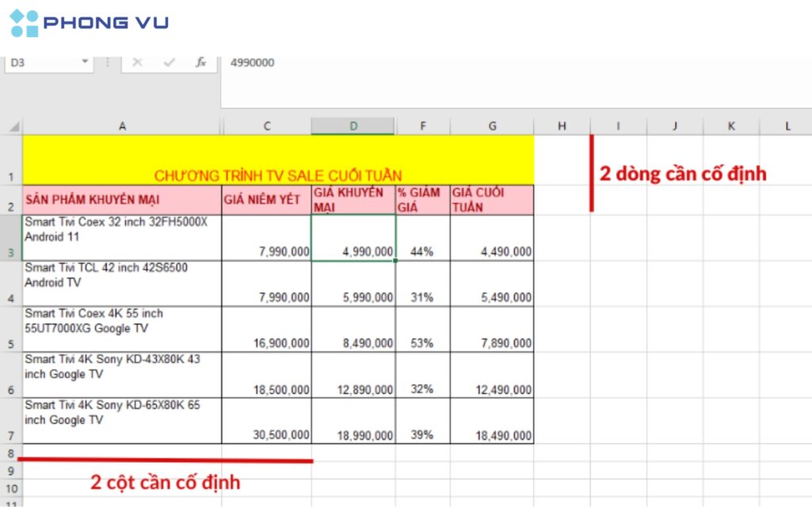Select column D header

click(x=353, y=126)
